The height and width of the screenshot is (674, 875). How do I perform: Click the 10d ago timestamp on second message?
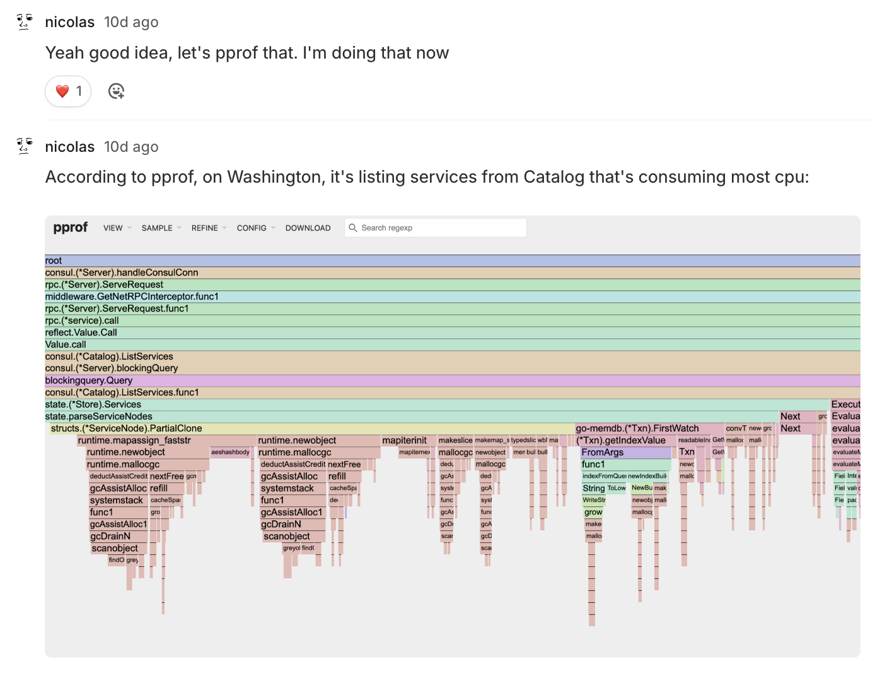click(x=131, y=147)
